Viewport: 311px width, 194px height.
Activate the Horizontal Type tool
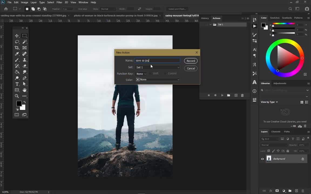click(x=17, y=84)
